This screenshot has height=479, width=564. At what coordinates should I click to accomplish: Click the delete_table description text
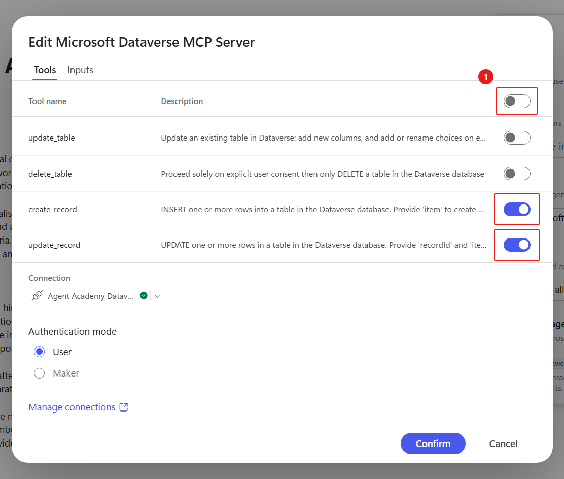[x=322, y=174]
